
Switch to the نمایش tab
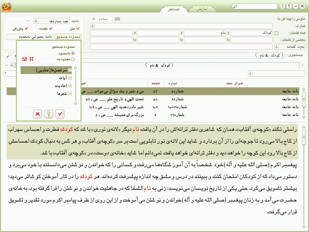pyautogui.click(x=202, y=9)
